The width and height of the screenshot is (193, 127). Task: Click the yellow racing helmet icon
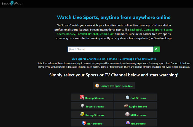click(82, 114)
